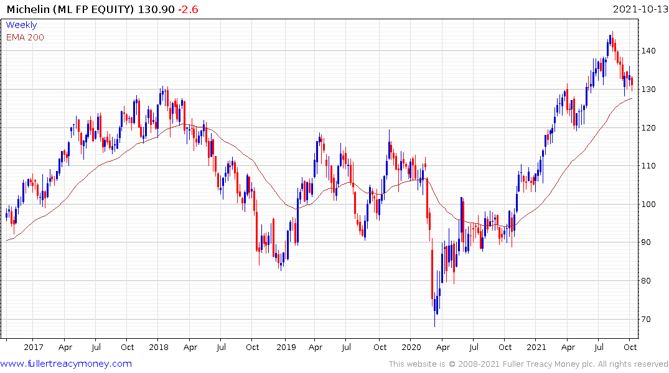
Task: Click the 2019 year label on time axis
Action: 286,347
